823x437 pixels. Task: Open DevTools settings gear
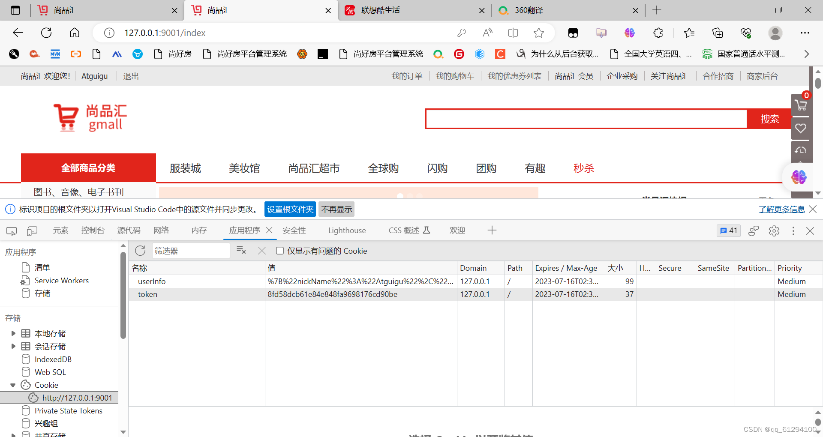(x=774, y=231)
